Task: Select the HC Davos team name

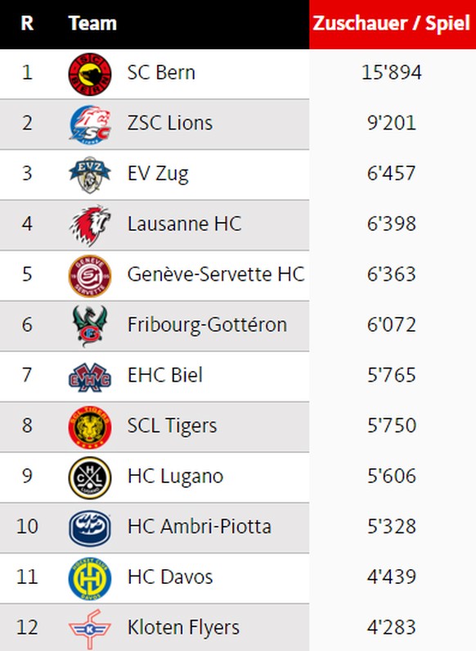Action: point(170,576)
